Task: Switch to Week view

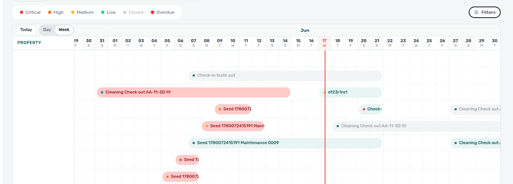Action: point(64,30)
